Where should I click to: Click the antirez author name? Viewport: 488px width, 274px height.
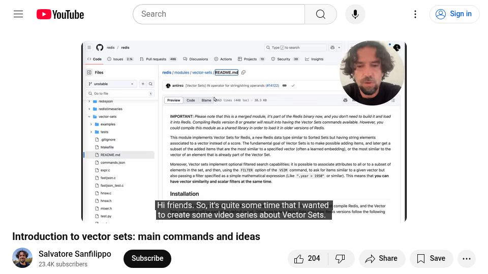point(178,85)
